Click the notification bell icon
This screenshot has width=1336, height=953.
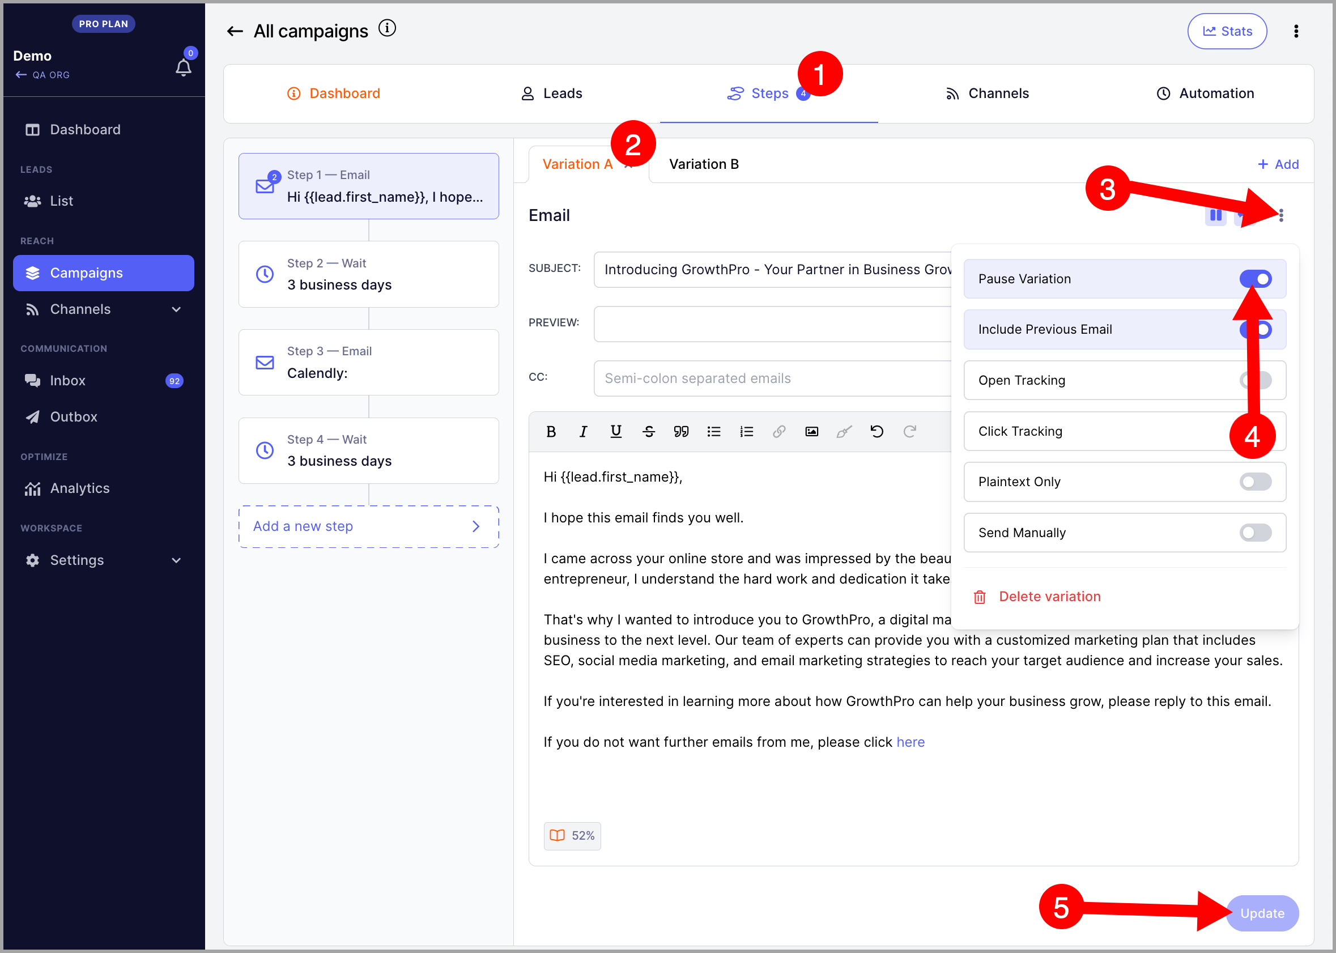coord(183,67)
